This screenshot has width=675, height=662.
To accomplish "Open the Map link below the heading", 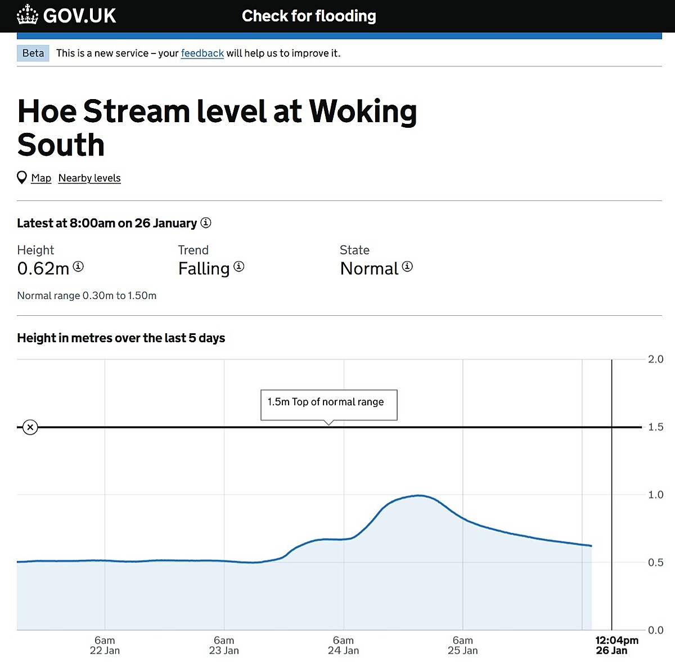I will coord(41,178).
